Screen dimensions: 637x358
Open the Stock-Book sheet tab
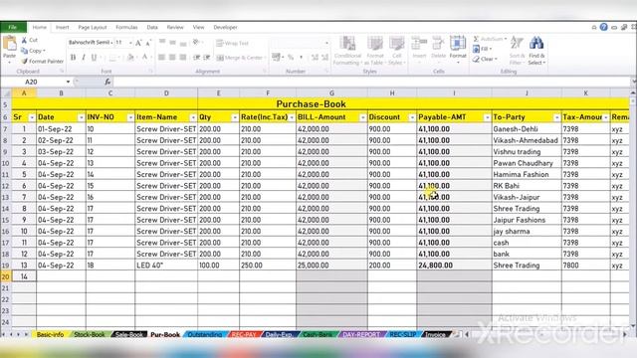pos(90,334)
